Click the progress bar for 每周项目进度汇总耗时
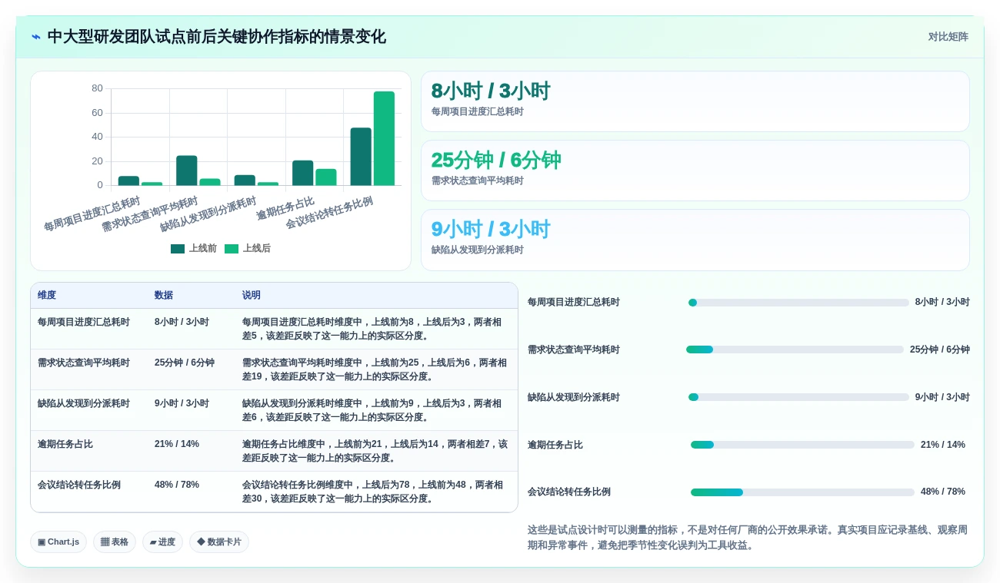 click(798, 303)
